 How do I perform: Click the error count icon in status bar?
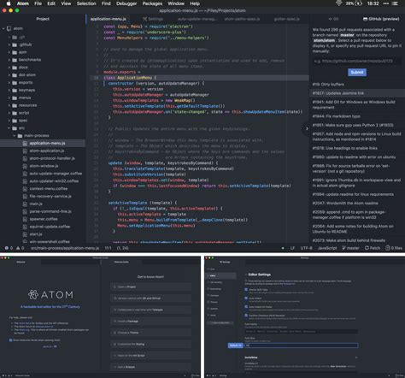[x=7, y=248]
